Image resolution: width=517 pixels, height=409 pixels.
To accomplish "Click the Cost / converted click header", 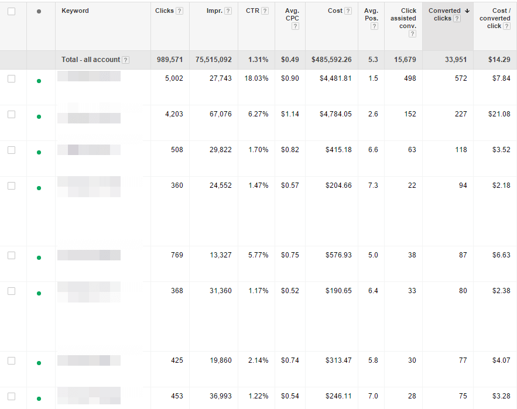I will click(495, 18).
